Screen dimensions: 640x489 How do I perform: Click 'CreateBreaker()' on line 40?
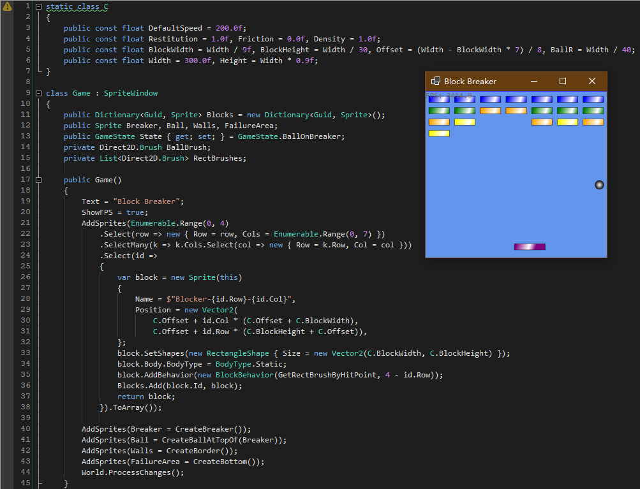(x=209, y=430)
